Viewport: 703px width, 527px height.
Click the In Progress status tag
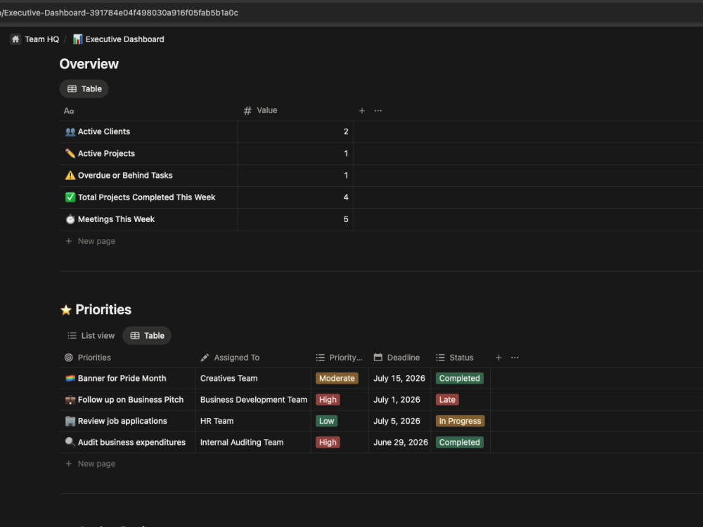pyautogui.click(x=460, y=421)
